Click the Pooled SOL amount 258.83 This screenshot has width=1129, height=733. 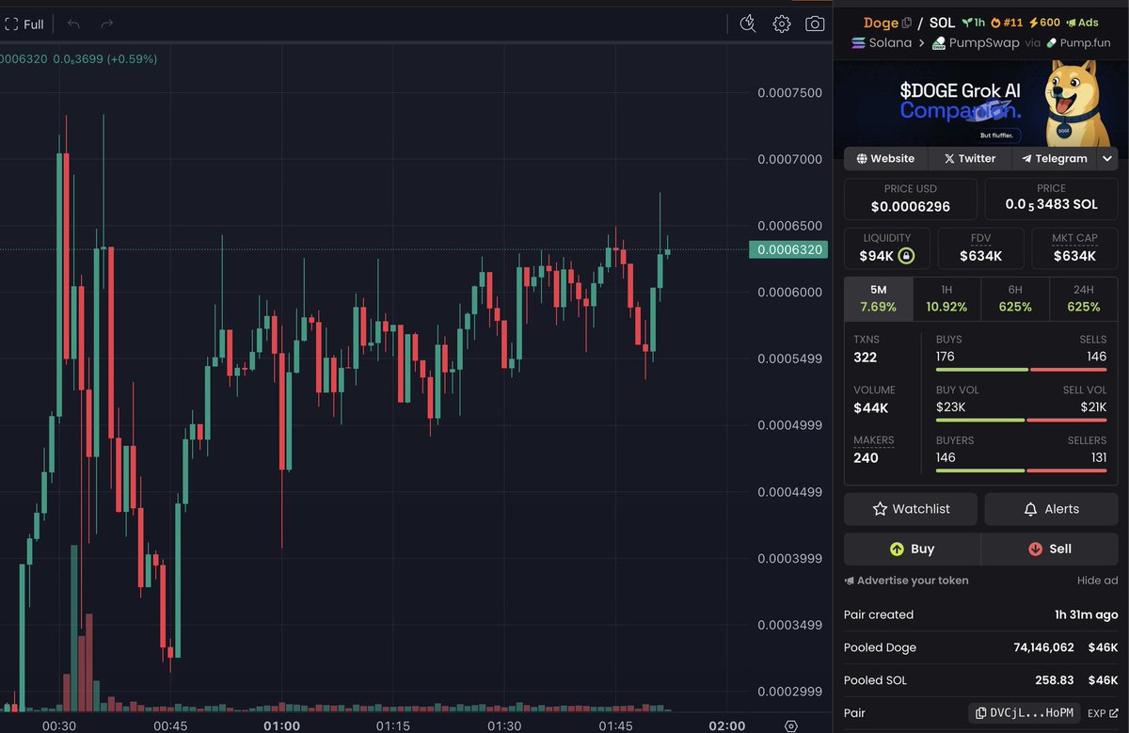pyautogui.click(x=1054, y=680)
